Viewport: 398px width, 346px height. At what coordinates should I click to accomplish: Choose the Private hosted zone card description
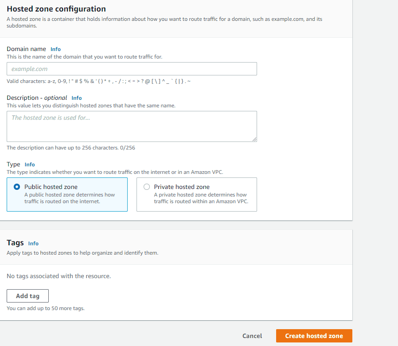201,198
